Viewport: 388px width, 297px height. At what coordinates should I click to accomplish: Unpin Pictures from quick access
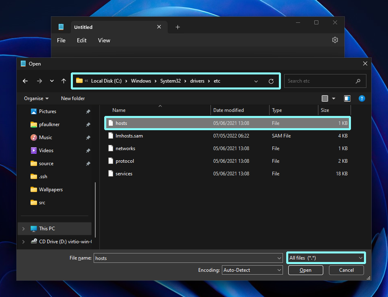coord(88,111)
